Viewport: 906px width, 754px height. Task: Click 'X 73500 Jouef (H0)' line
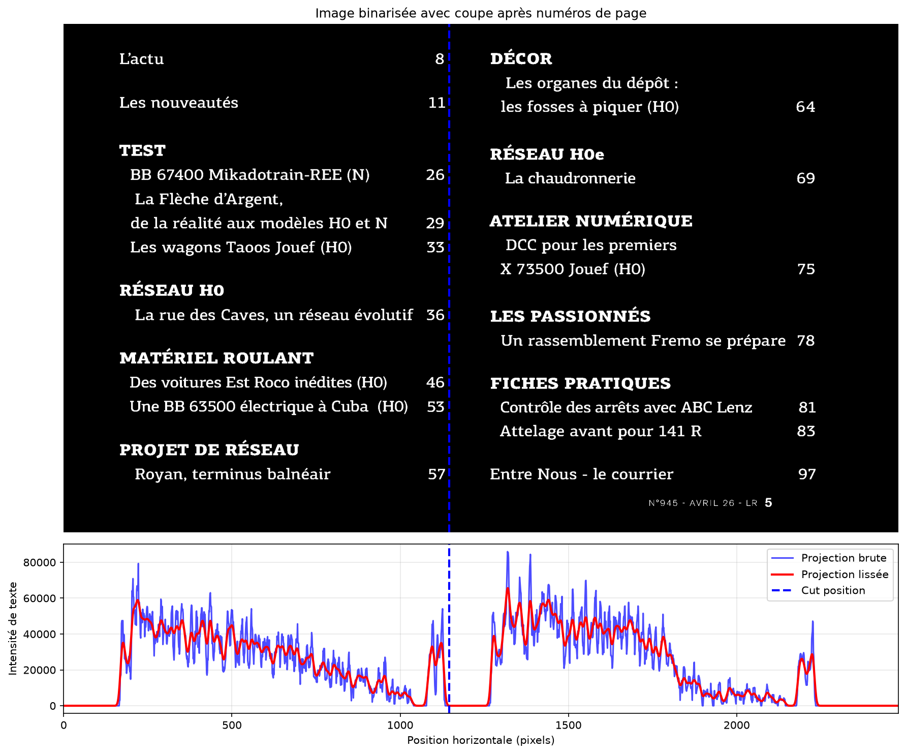tap(573, 269)
